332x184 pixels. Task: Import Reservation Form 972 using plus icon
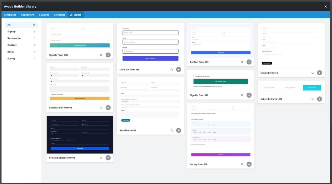[x=108, y=107]
